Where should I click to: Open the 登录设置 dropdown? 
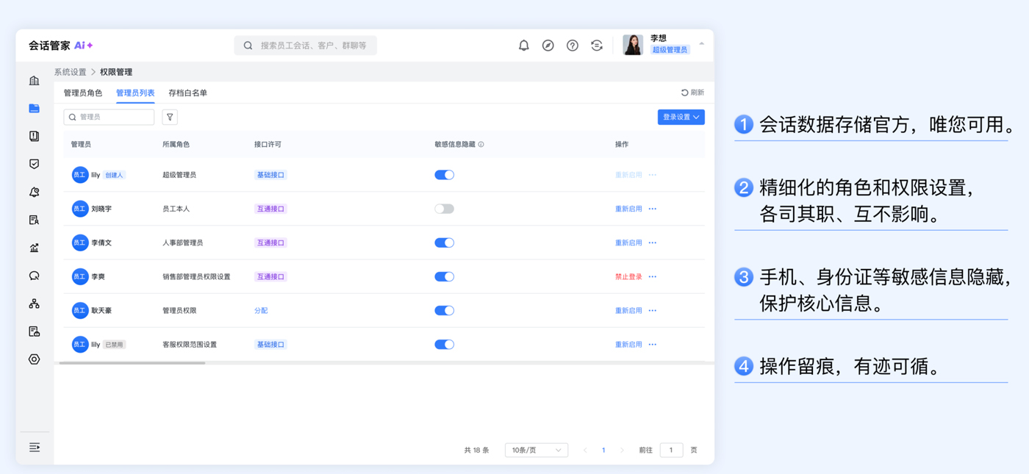(681, 117)
